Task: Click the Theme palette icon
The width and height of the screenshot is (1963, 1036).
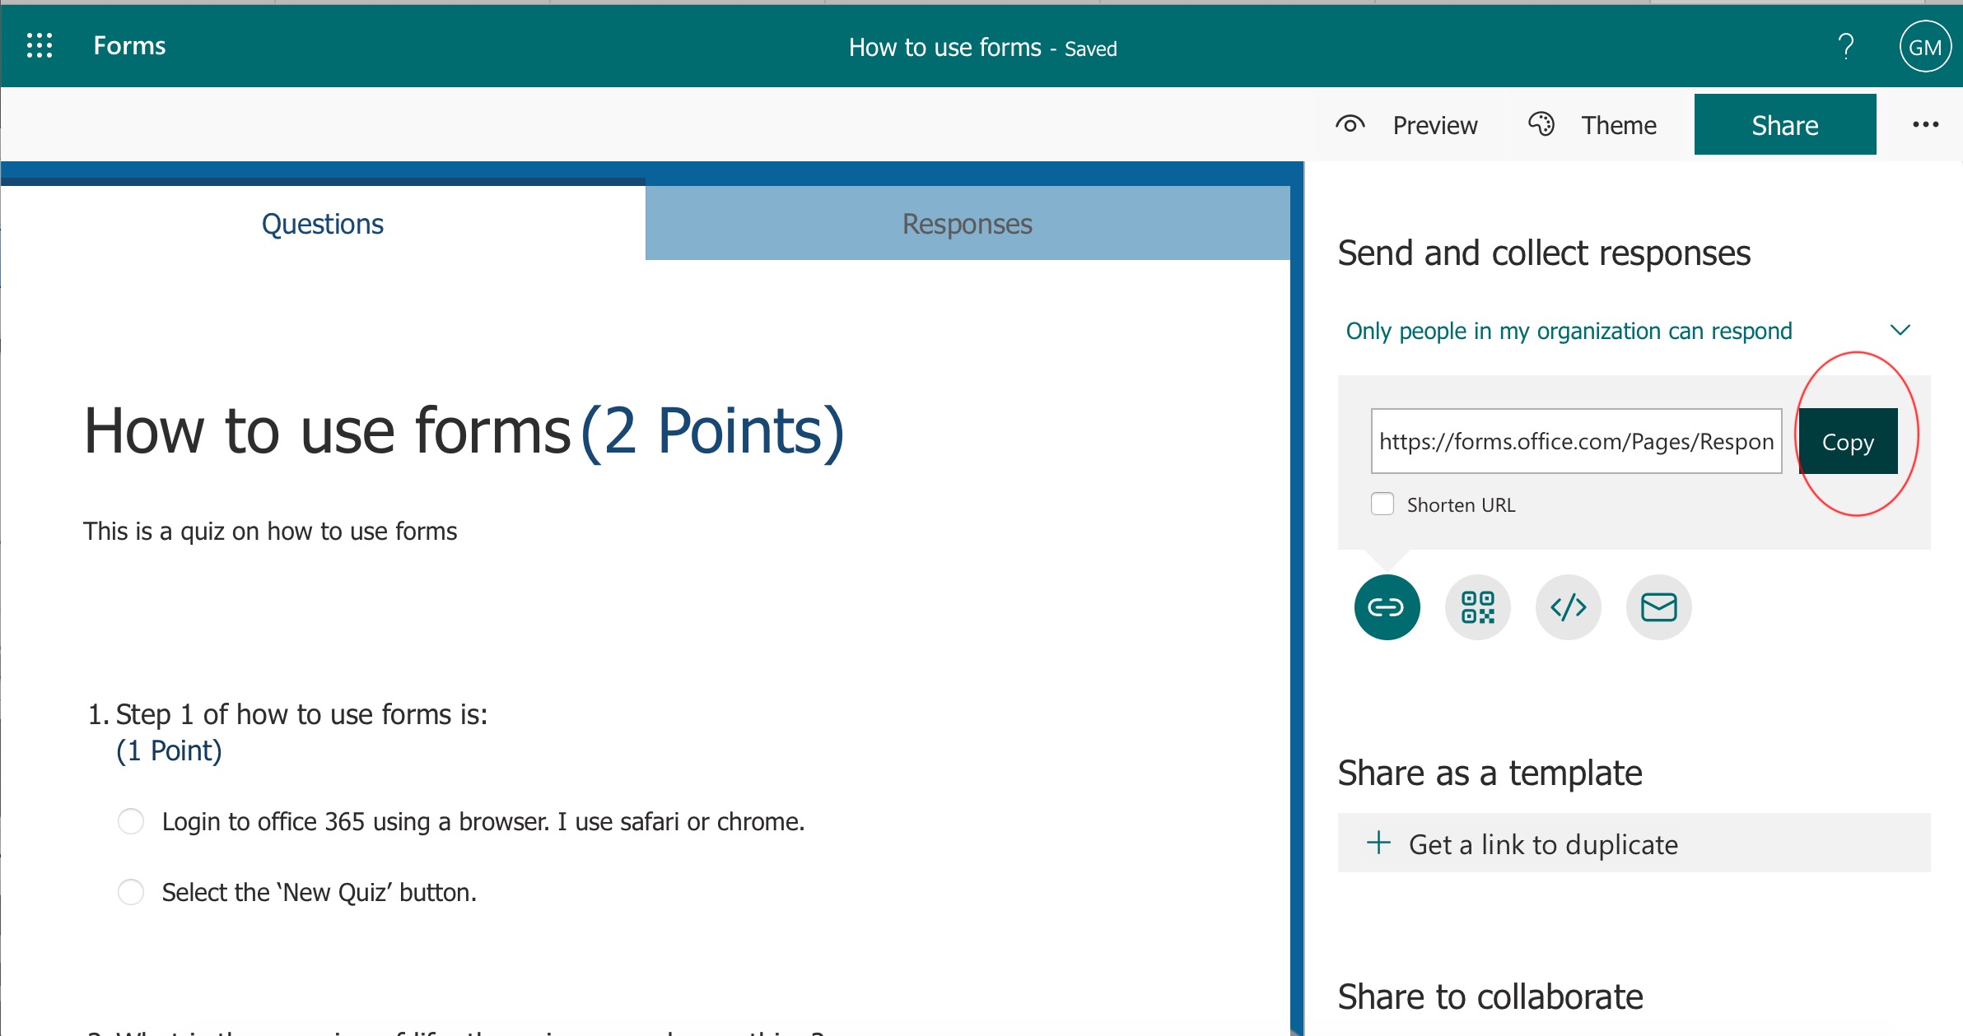Action: [1541, 124]
